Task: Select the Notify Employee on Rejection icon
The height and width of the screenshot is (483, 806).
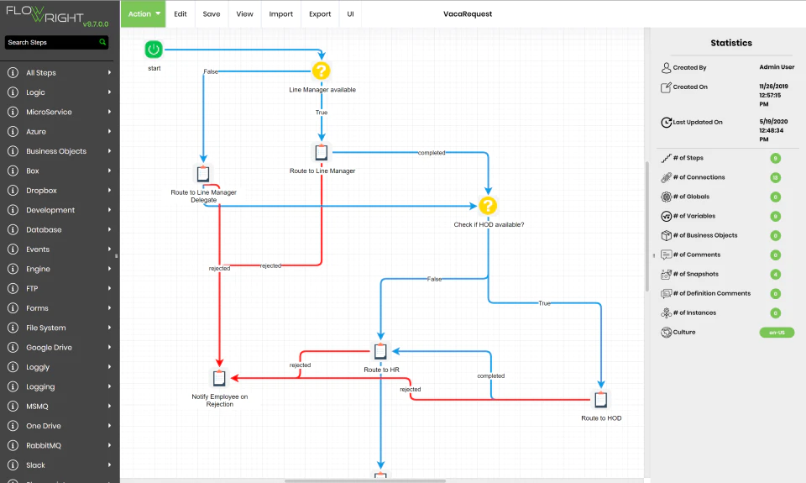Action: 219,378
